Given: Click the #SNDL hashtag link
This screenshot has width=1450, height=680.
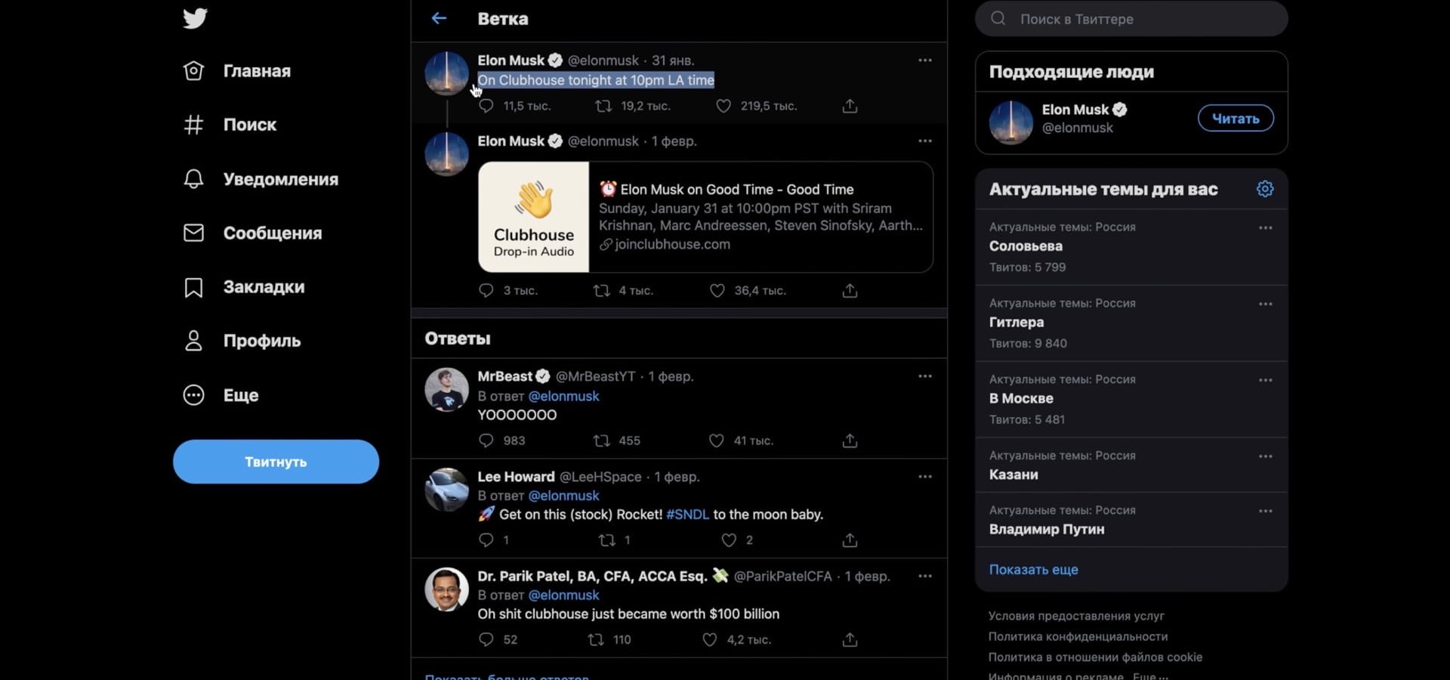Looking at the screenshot, I should click(x=687, y=515).
